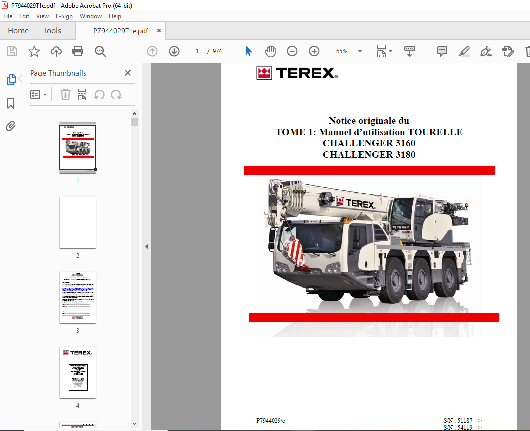Click the thumbnails panel scrollbar thumb

134,122
